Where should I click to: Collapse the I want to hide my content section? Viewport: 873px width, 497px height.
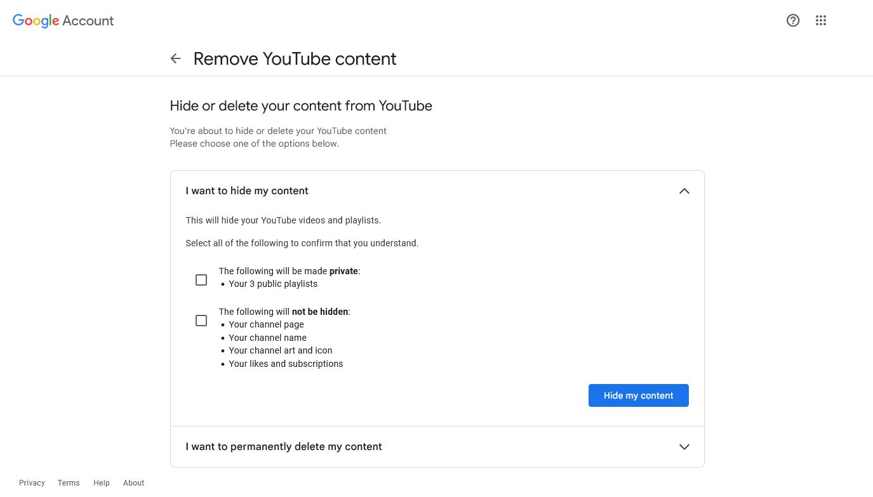tap(684, 190)
